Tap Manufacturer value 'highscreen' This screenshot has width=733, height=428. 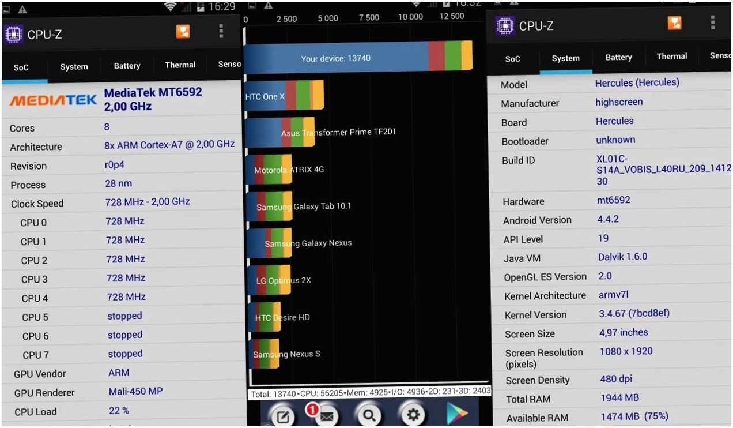tap(619, 102)
